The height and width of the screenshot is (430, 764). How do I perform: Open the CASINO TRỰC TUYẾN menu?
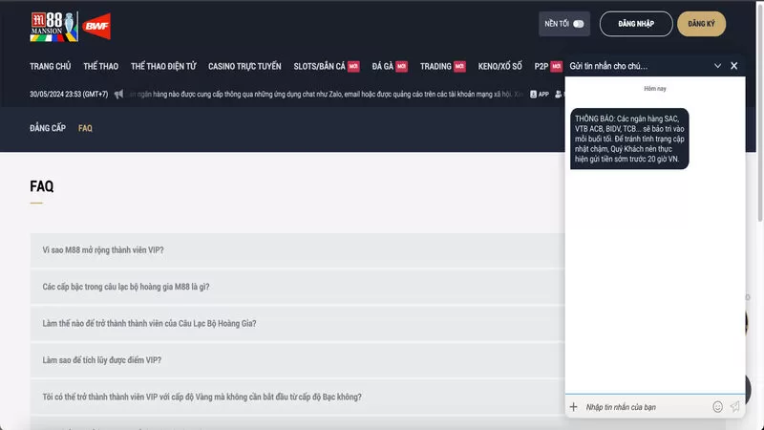pyautogui.click(x=244, y=66)
